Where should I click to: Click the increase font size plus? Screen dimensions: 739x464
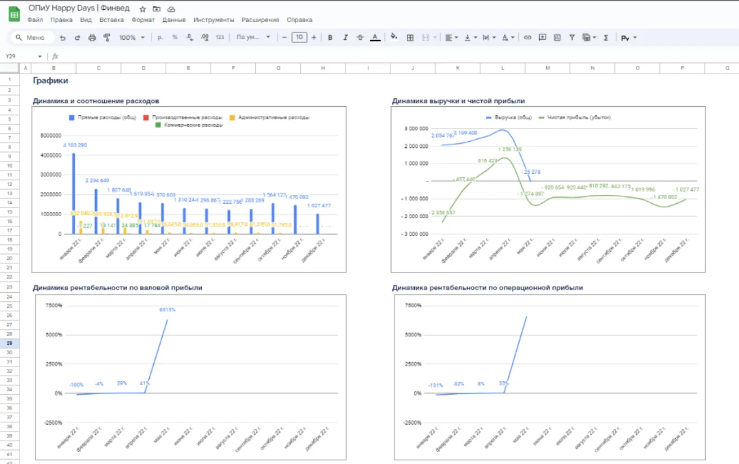[x=314, y=38]
